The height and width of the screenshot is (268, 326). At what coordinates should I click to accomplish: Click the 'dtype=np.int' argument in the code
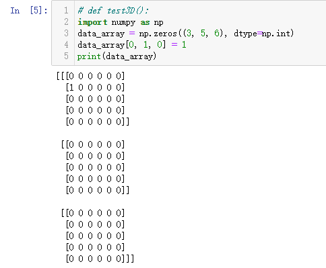point(262,34)
